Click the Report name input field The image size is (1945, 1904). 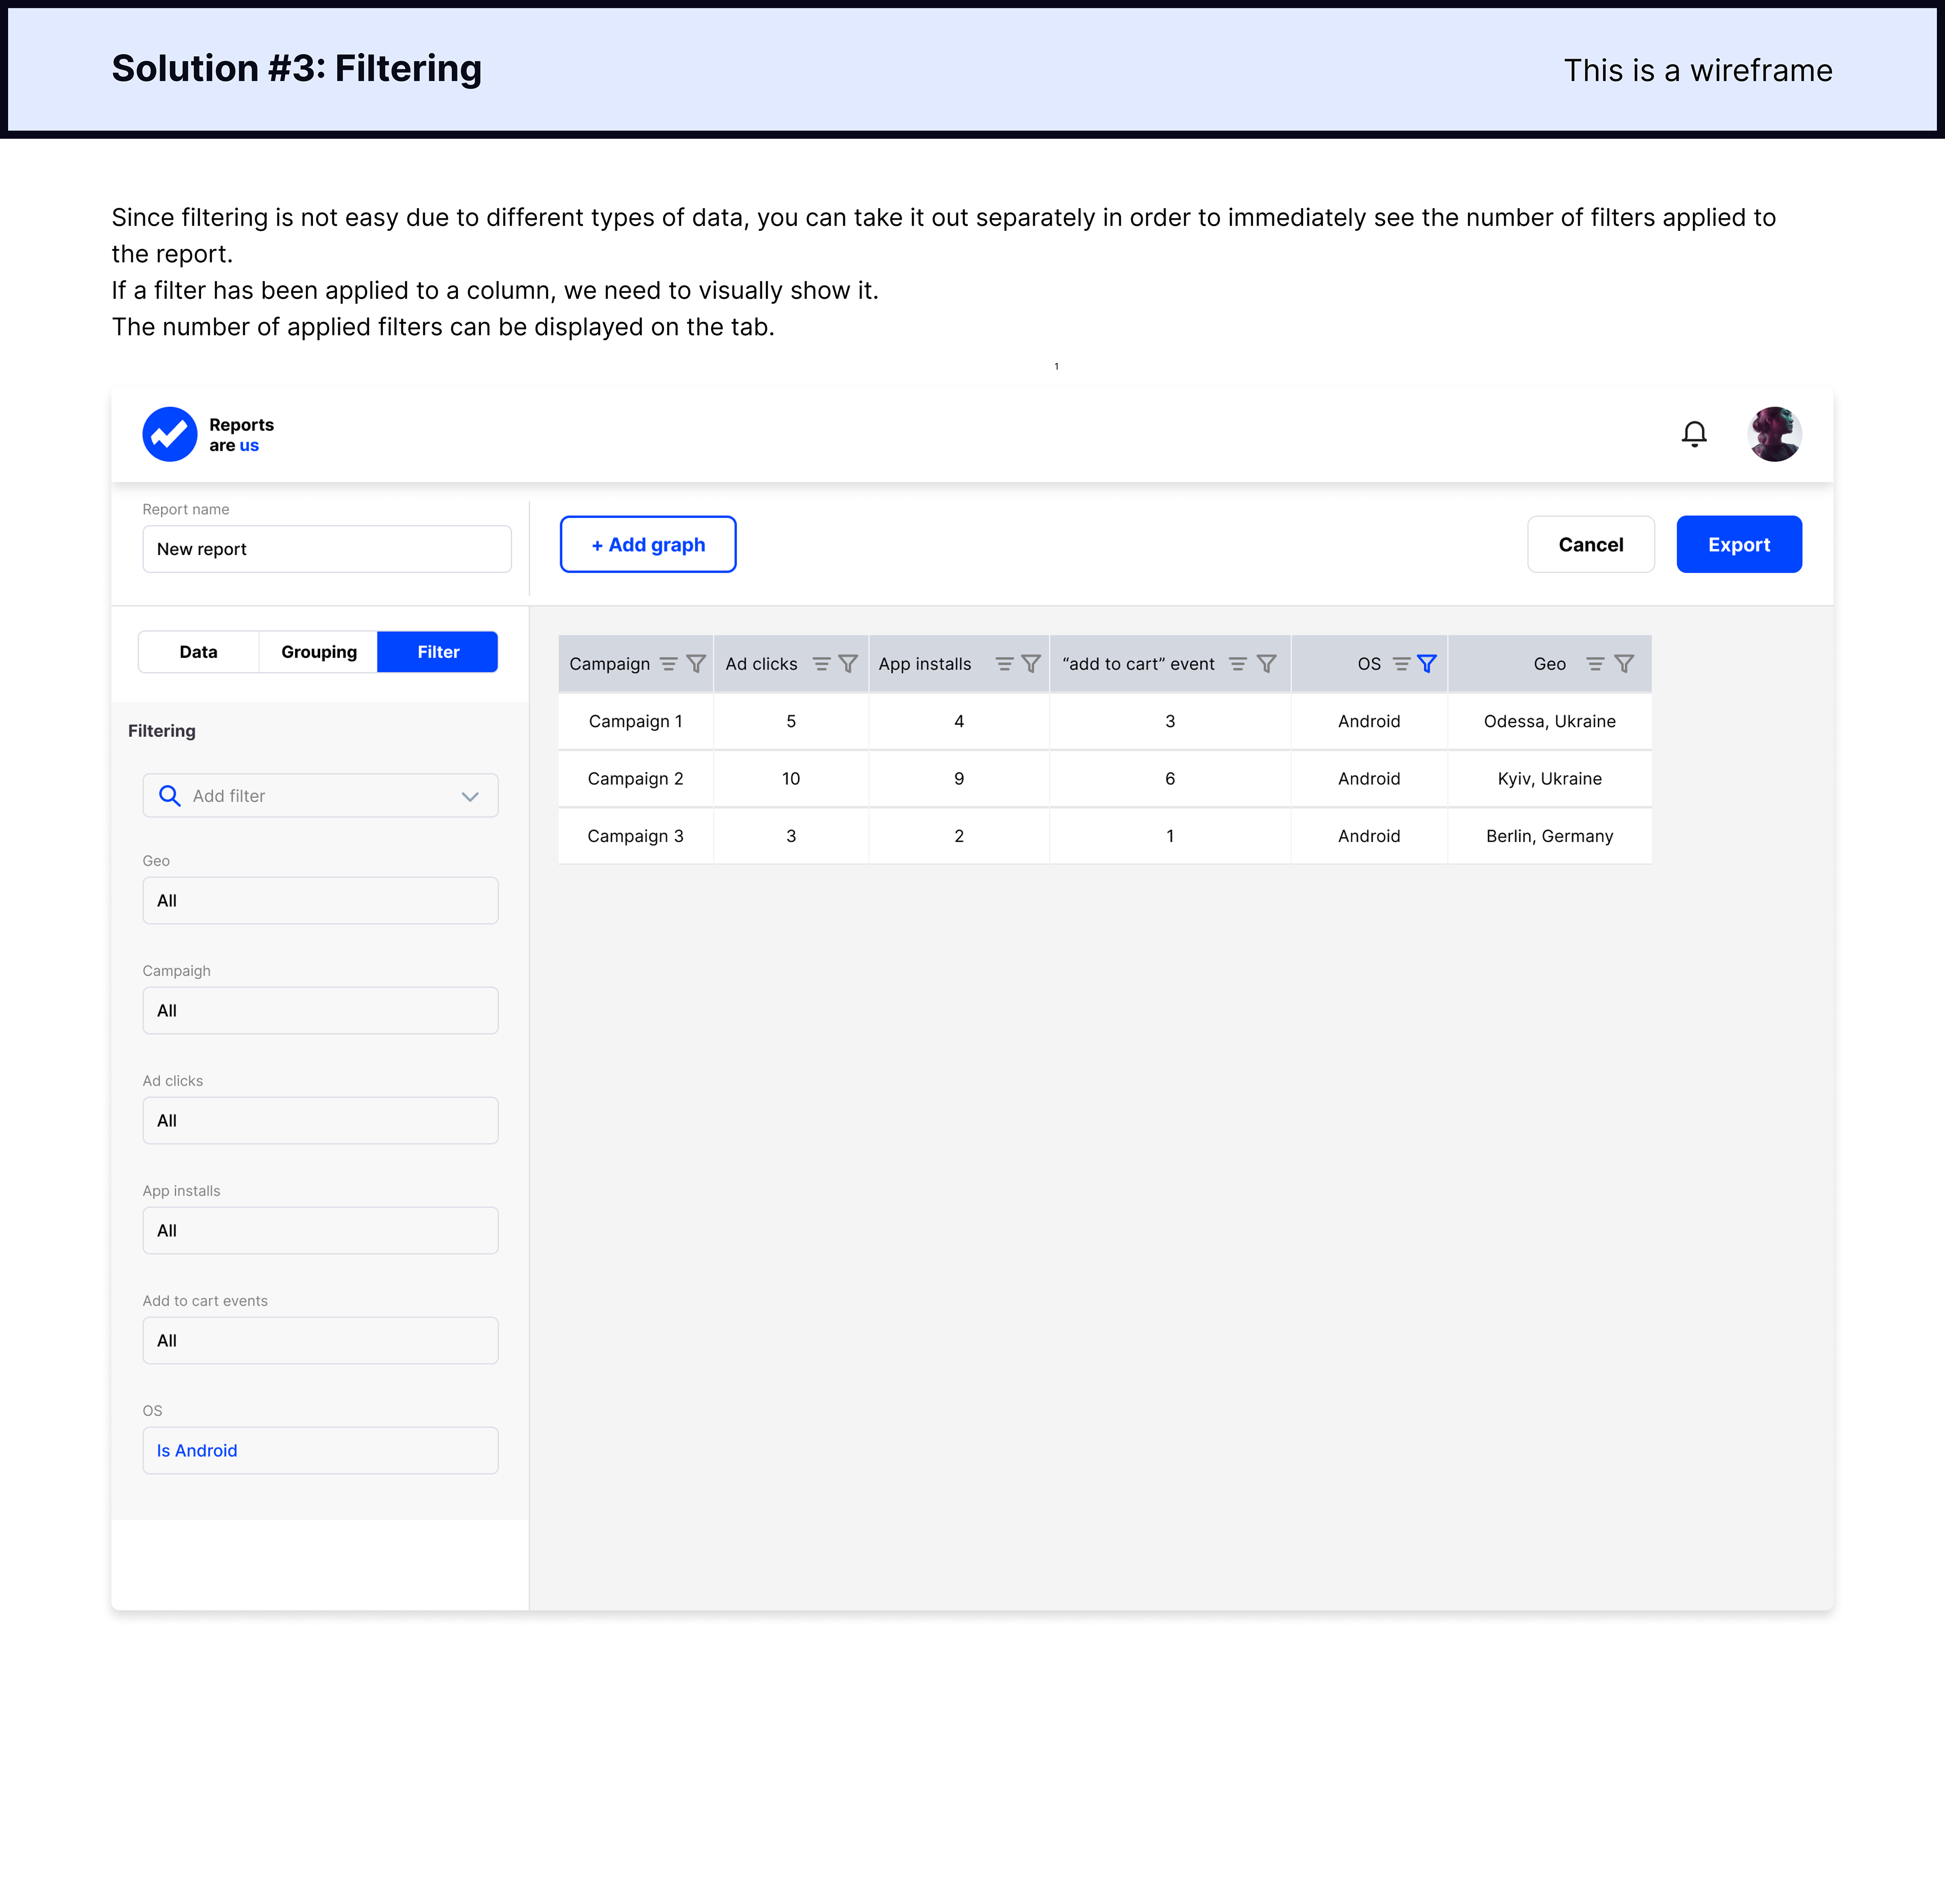click(327, 549)
